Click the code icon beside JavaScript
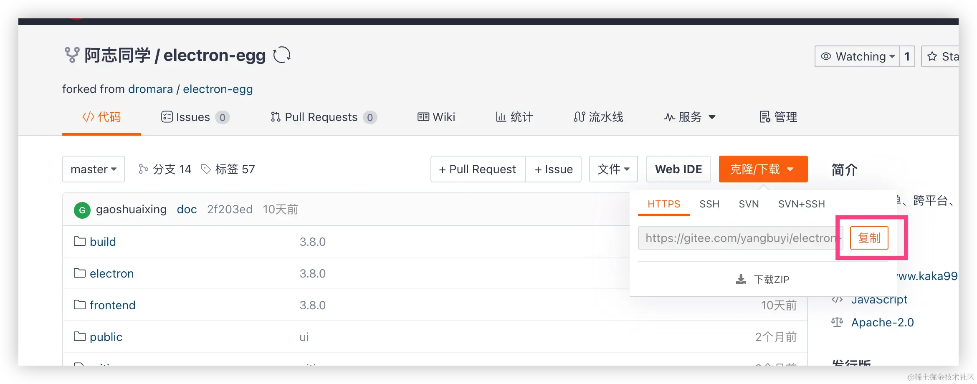This screenshot has width=977, height=384. pos(837,300)
